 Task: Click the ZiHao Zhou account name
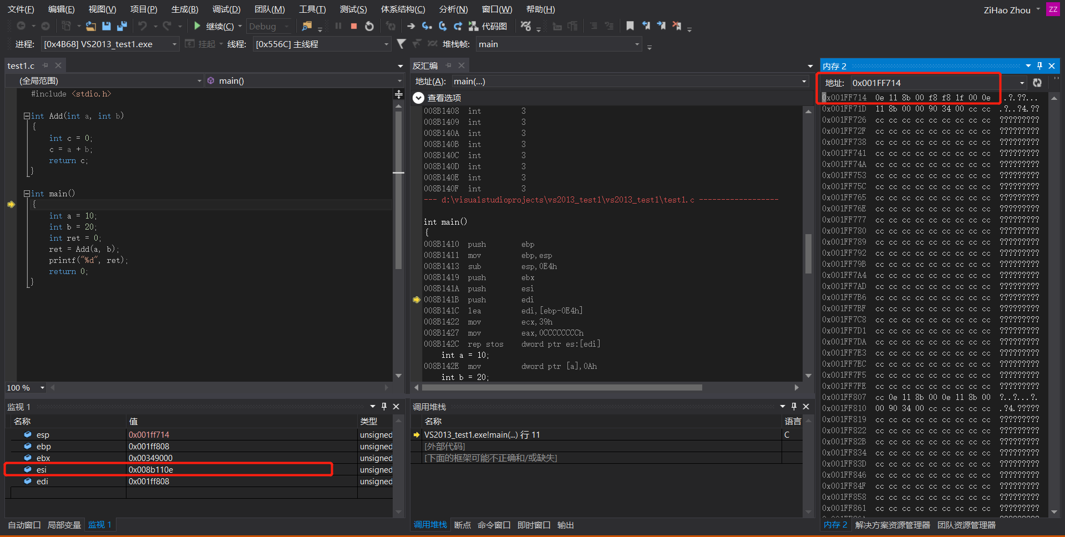pyautogui.click(x=1007, y=10)
